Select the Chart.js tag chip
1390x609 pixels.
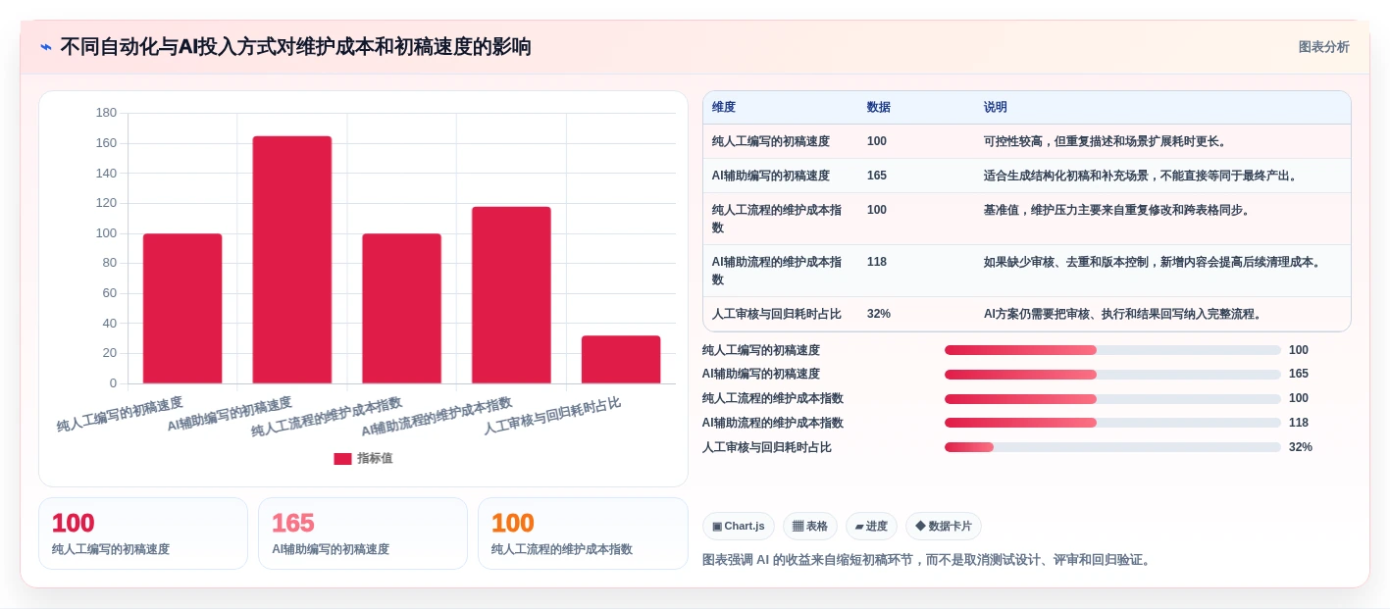[x=738, y=527]
